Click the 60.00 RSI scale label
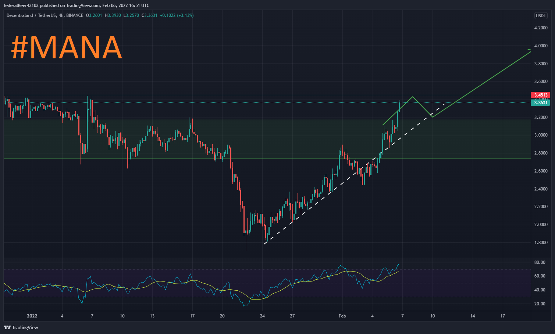This screenshot has height=334, width=555. point(540,276)
